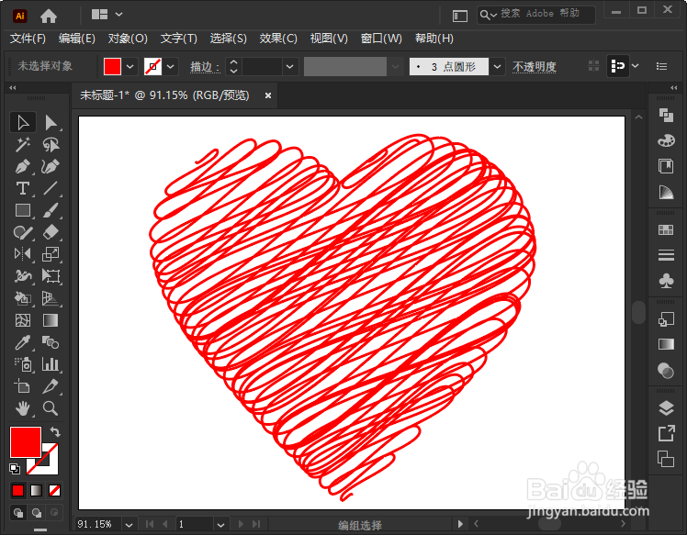Go to the Illustrator Home screen
687x535 pixels.
tap(49, 17)
